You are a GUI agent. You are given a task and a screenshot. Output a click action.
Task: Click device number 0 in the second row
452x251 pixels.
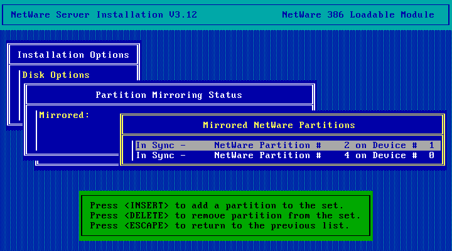point(431,155)
